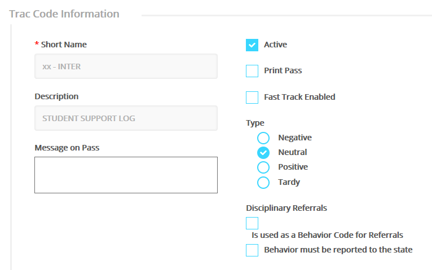Click the Short Name field label
The width and height of the screenshot is (432, 270).
(64, 45)
